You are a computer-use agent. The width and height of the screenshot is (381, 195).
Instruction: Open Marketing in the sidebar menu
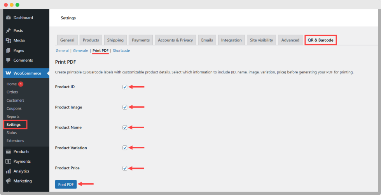23,181
